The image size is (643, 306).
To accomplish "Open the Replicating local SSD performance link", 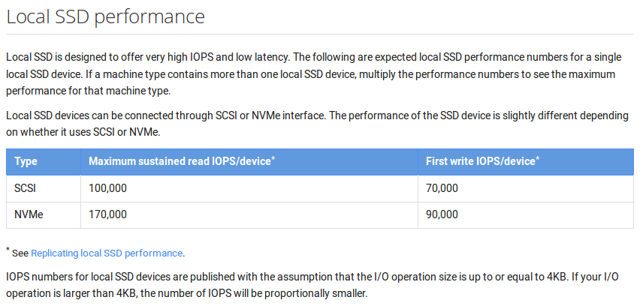I will [x=107, y=253].
